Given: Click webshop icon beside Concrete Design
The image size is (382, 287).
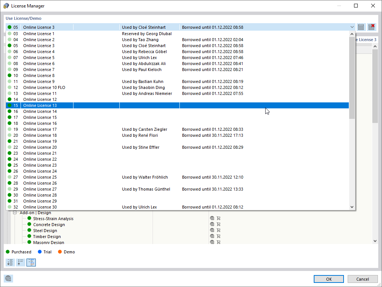Looking at the screenshot, I should [x=212, y=224].
